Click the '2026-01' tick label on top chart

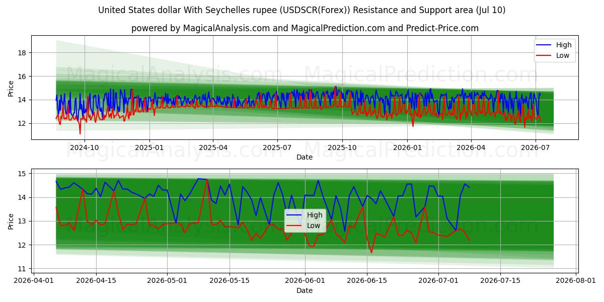tap(407, 148)
